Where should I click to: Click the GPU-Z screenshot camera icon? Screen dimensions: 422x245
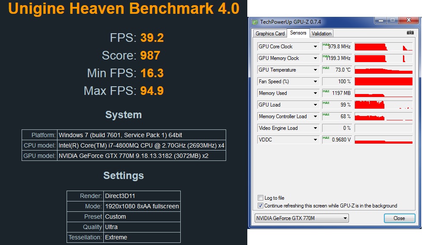tap(410, 32)
